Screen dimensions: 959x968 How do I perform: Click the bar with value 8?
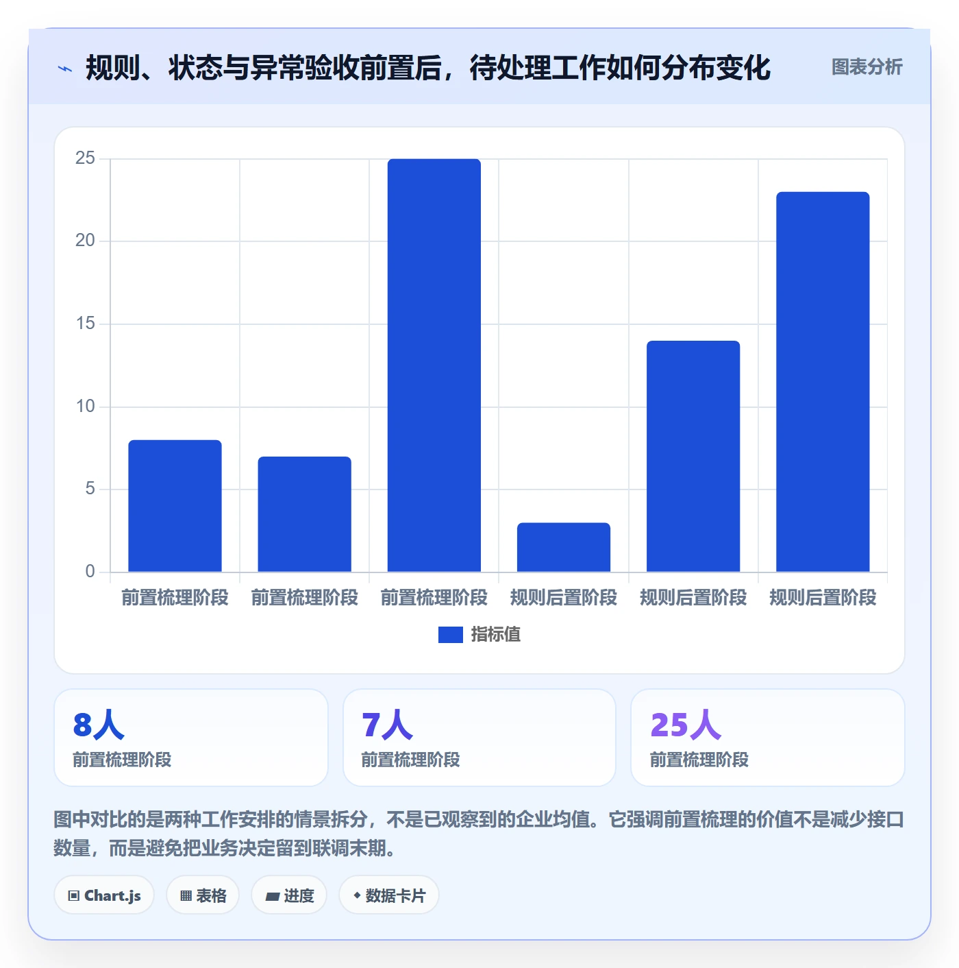[x=175, y=506]
